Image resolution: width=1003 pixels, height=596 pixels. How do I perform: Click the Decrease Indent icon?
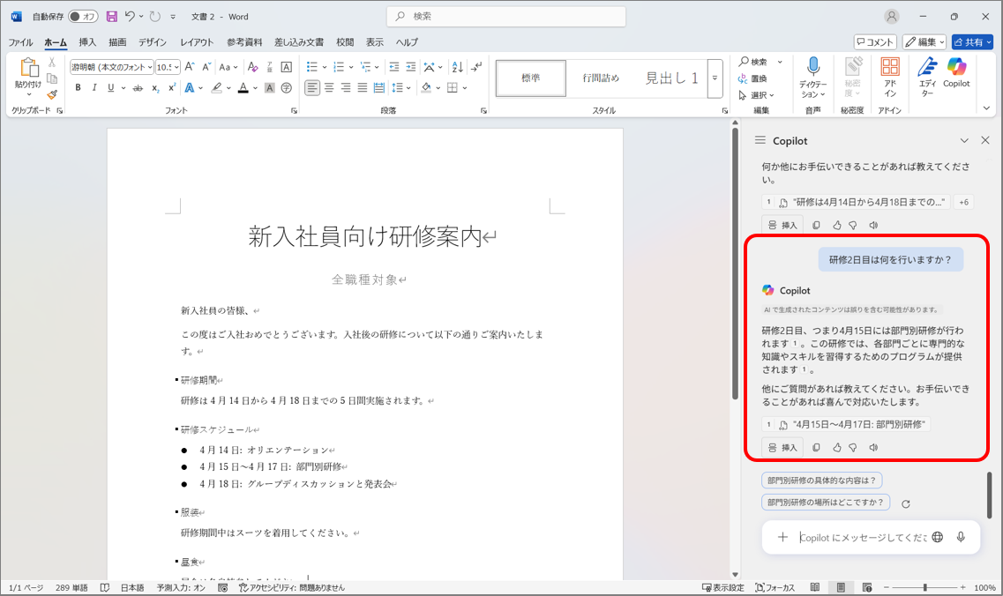point(394,66)
